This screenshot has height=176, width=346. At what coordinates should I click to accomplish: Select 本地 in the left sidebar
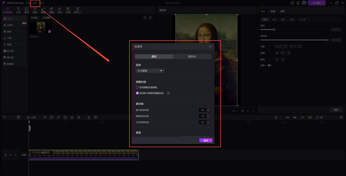point(15,19)
